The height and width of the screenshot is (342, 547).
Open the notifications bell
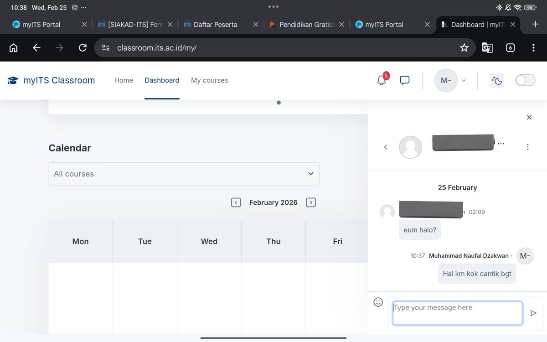pyautogui.click(x=382, y=80)
